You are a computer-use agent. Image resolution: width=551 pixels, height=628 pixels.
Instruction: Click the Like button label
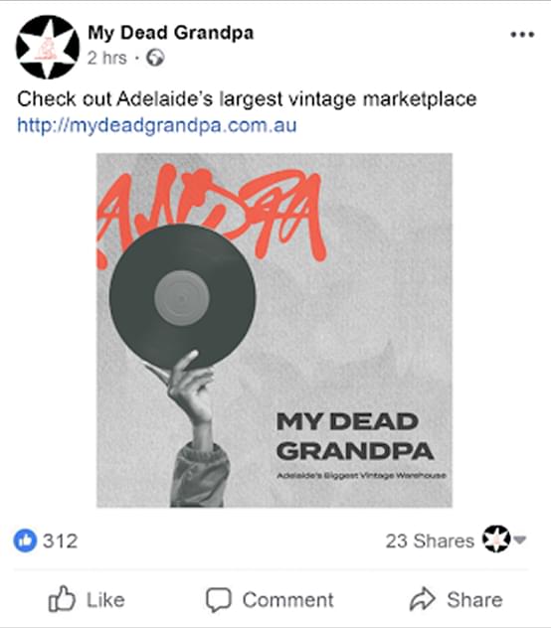pyautogui.click(x=105, y=600)
